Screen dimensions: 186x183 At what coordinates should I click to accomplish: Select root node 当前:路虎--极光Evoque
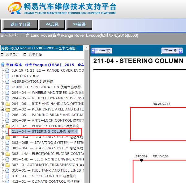pos(45,65)
